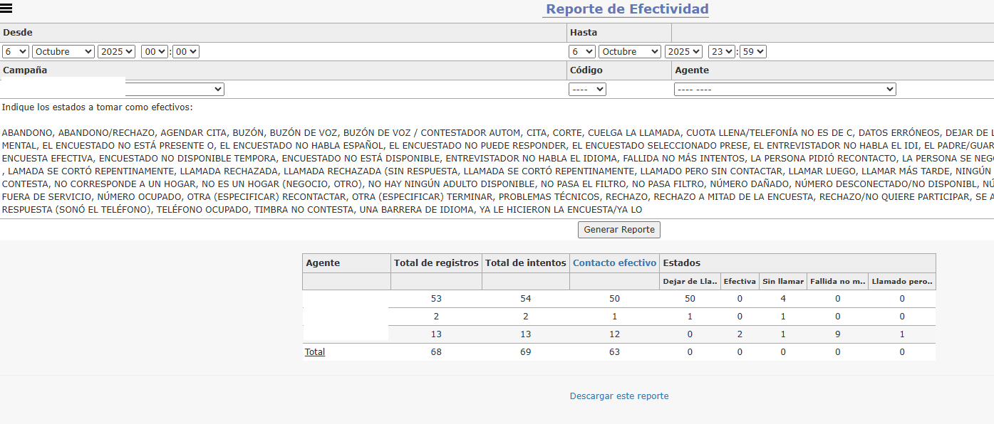
Task: Click the Total de intentos header
Action: pyautogui.click(x=526, y=263)
